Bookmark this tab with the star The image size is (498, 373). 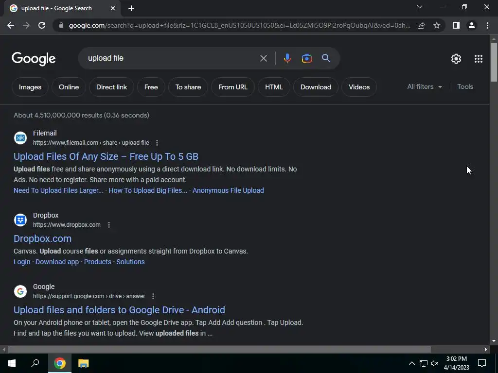point(437,25)
